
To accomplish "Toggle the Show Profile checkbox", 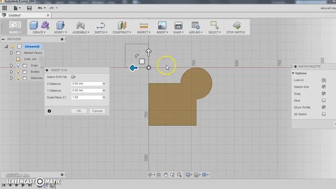I will pos(323,107).
